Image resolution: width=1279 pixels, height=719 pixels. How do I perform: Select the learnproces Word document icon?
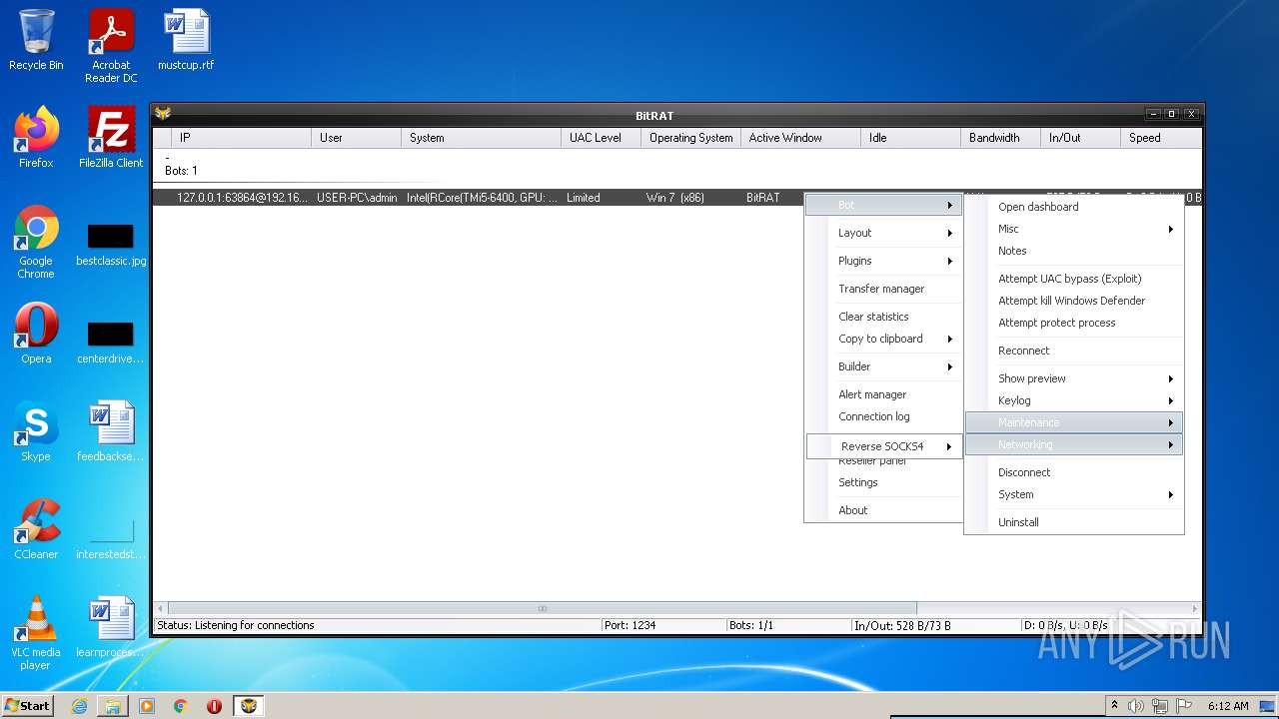[x=111, y=627]
